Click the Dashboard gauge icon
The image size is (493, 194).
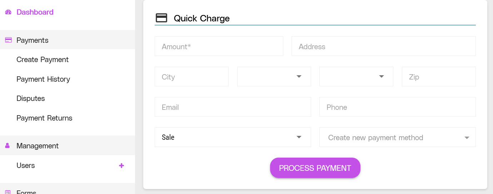8,12
